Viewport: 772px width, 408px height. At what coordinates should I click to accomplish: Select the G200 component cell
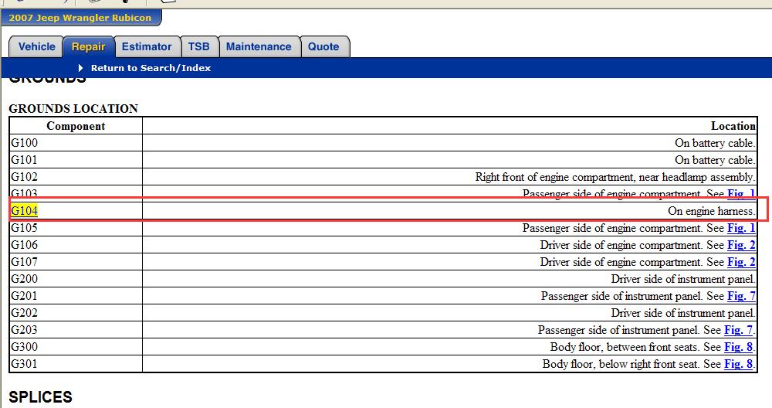(x=76, y=279)
